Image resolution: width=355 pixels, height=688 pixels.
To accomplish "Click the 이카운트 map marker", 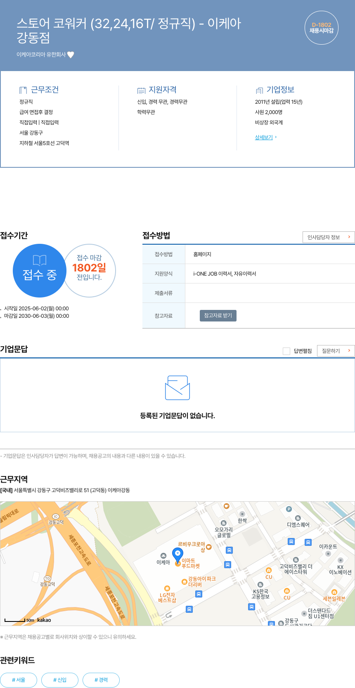I will tap(328, 554).
